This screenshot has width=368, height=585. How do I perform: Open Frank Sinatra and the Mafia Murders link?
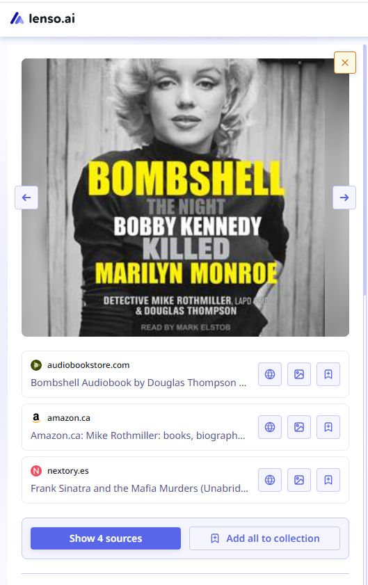pyautogui.click(x=139, y=488)
